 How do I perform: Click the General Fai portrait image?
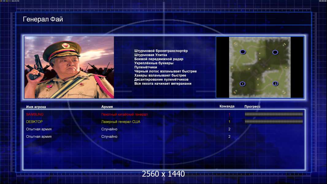coord(69,67)
